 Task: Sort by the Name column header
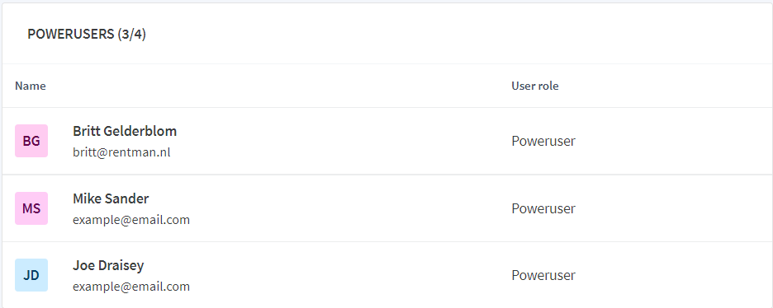coord(30,86)
